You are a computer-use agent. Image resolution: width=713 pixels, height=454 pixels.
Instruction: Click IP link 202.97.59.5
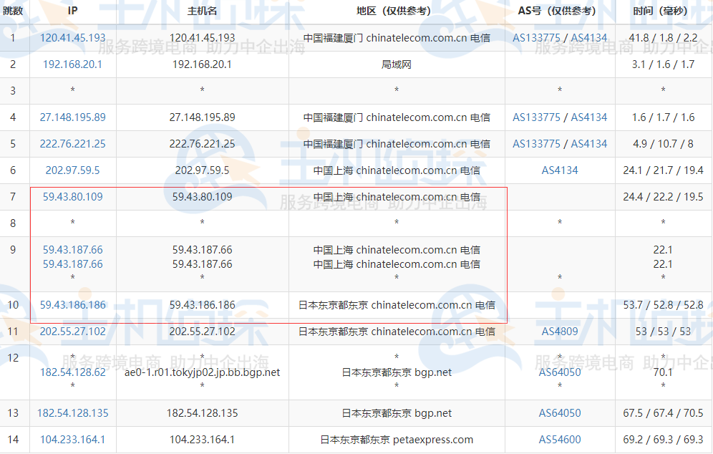click(73, 170)
